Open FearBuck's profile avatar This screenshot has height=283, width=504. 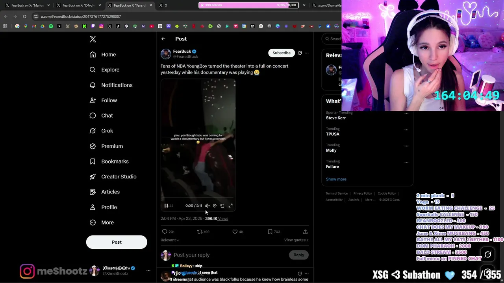point(166,54)
